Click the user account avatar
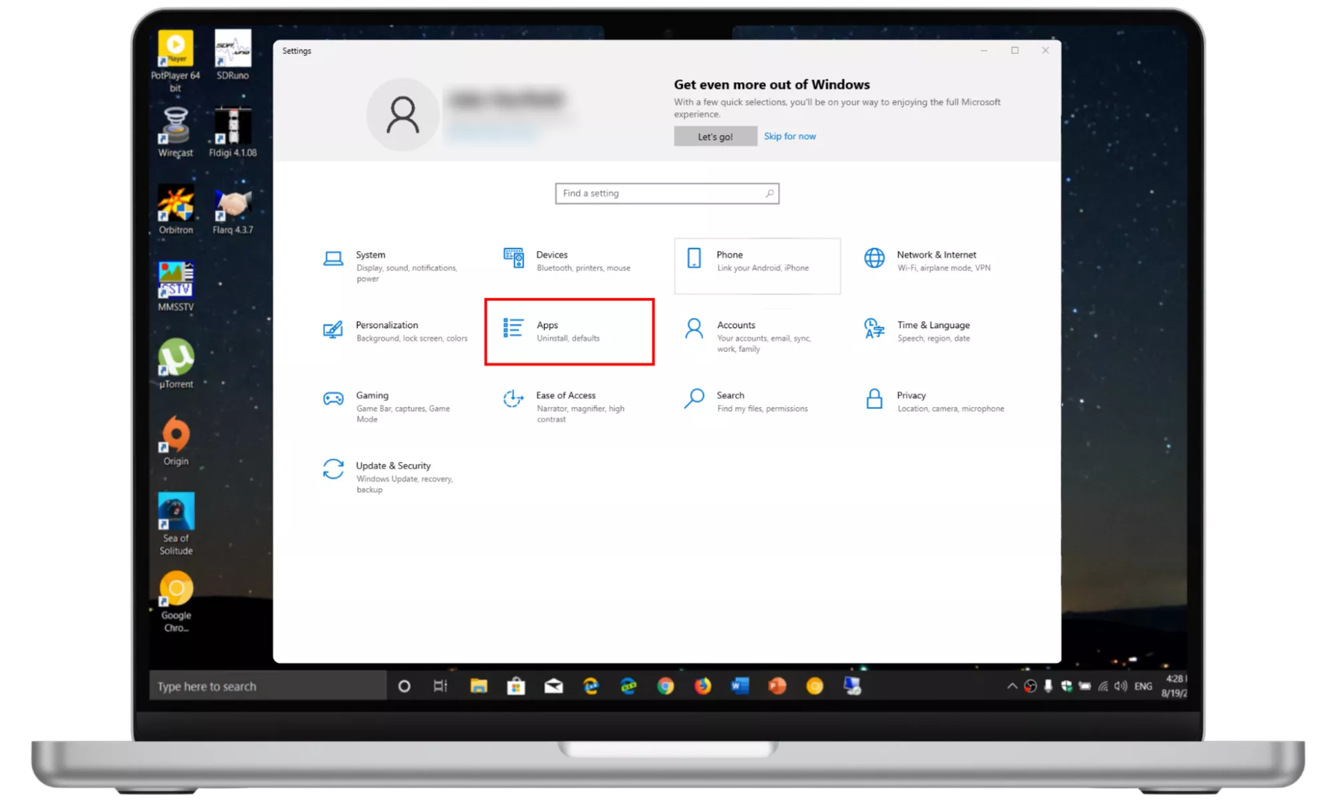The width and height of the screenshot is (1336, 802). click(x=402, y=115)
